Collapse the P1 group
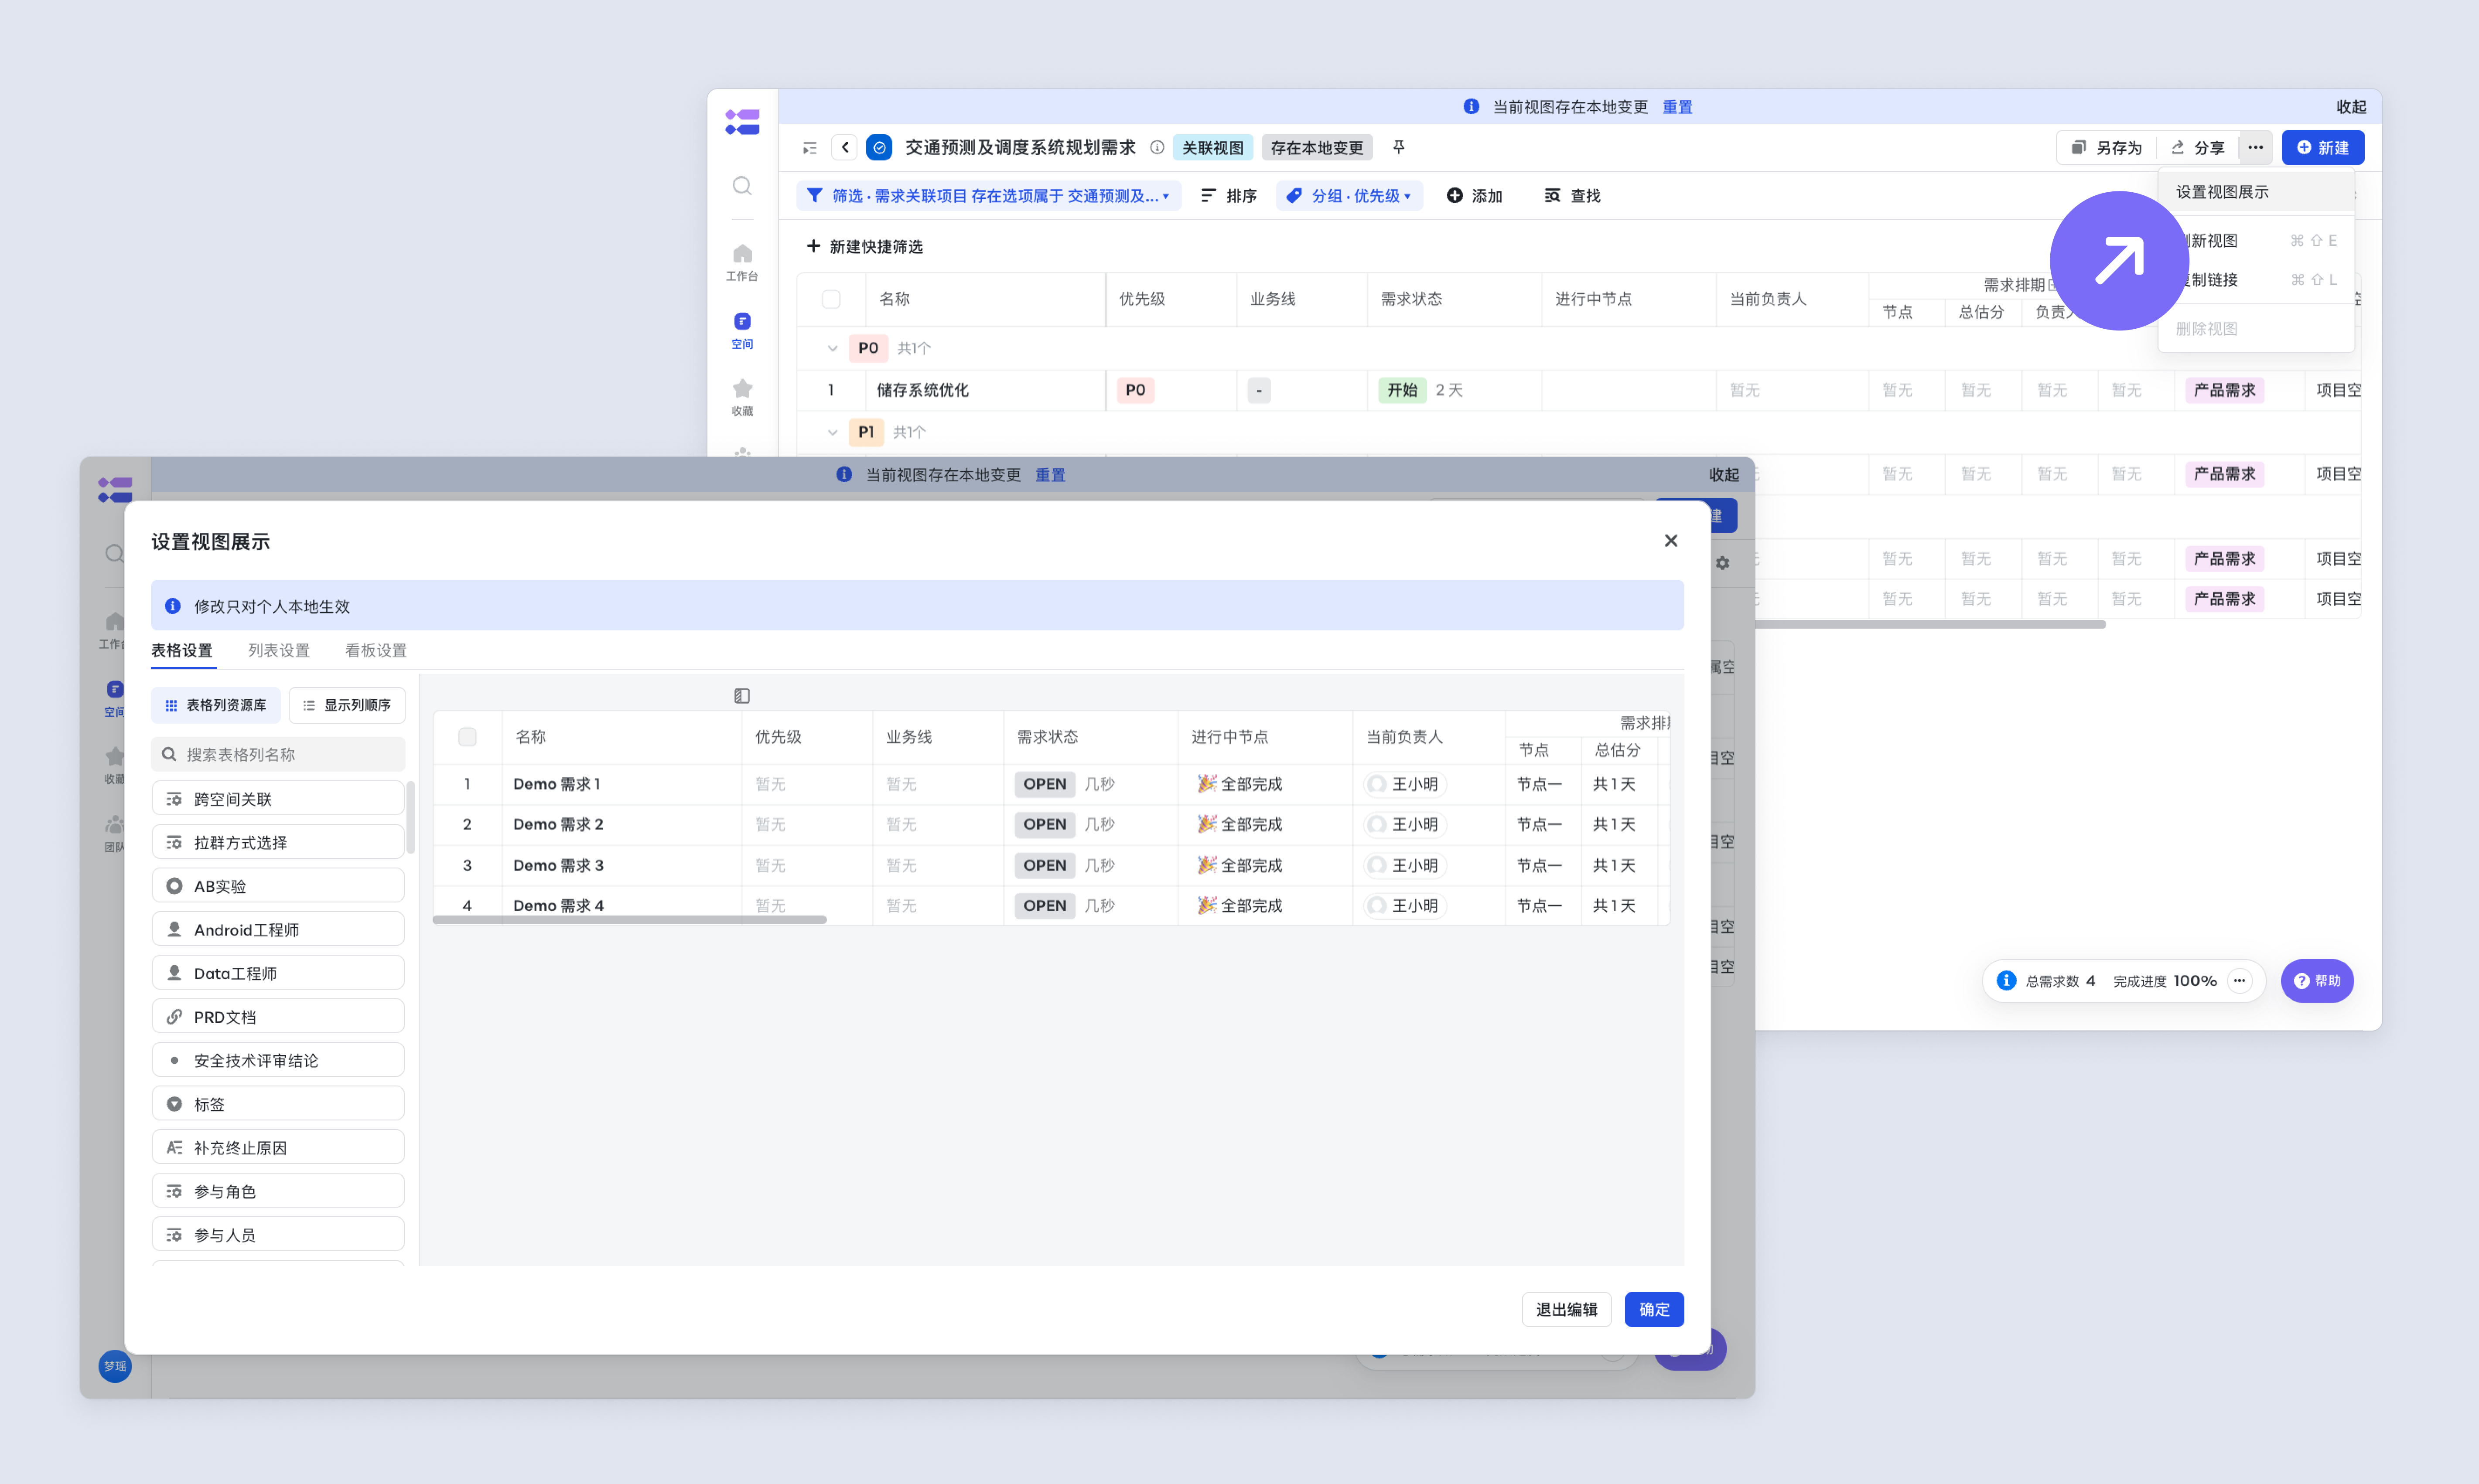This screenshot has width=2479, height=1484. pyautogui.click(x=832, y=432)
